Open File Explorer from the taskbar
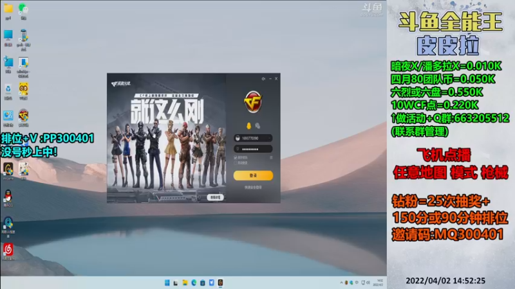This screenshot has width=515, height=289. (x=185, y=283)
